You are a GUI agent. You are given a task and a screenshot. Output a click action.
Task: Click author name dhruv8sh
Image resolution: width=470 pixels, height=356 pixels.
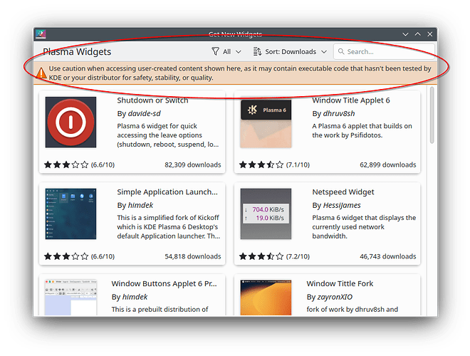click(x=339, y=114)
